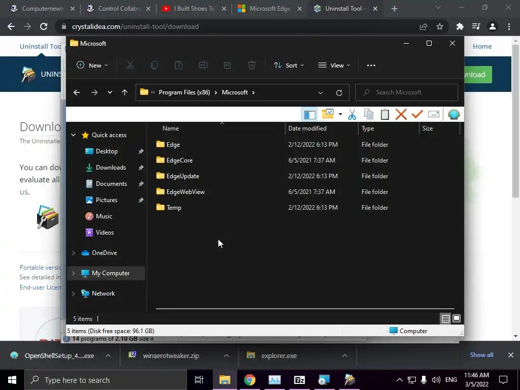
Task: Click the Search Microsoft input field
Action: tap(407, 92)
